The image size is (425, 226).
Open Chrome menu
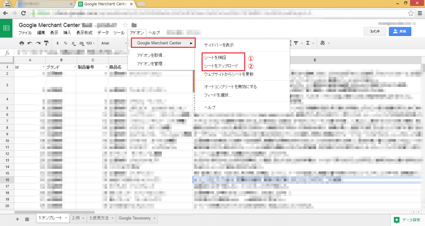click(x=420, y=13)
